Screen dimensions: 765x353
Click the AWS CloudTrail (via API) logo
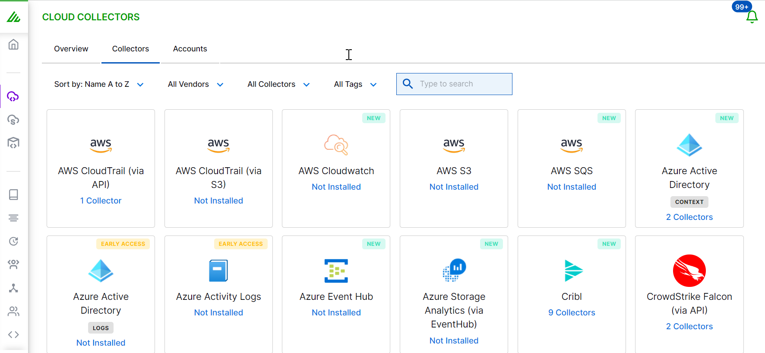[101, 145]
